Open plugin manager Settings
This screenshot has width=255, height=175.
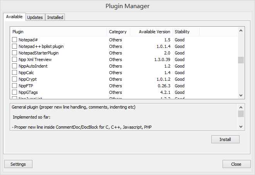coord(18,164)
